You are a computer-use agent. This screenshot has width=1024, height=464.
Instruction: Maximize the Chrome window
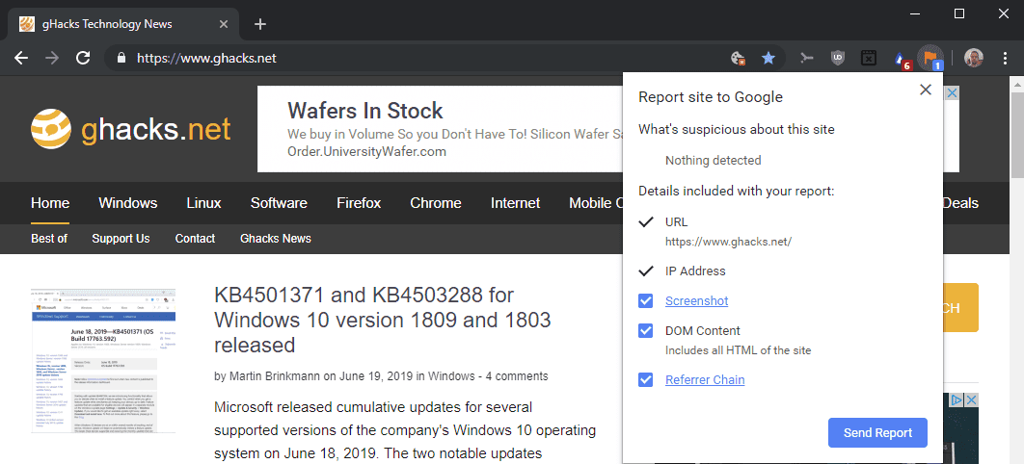pos(959,13)
